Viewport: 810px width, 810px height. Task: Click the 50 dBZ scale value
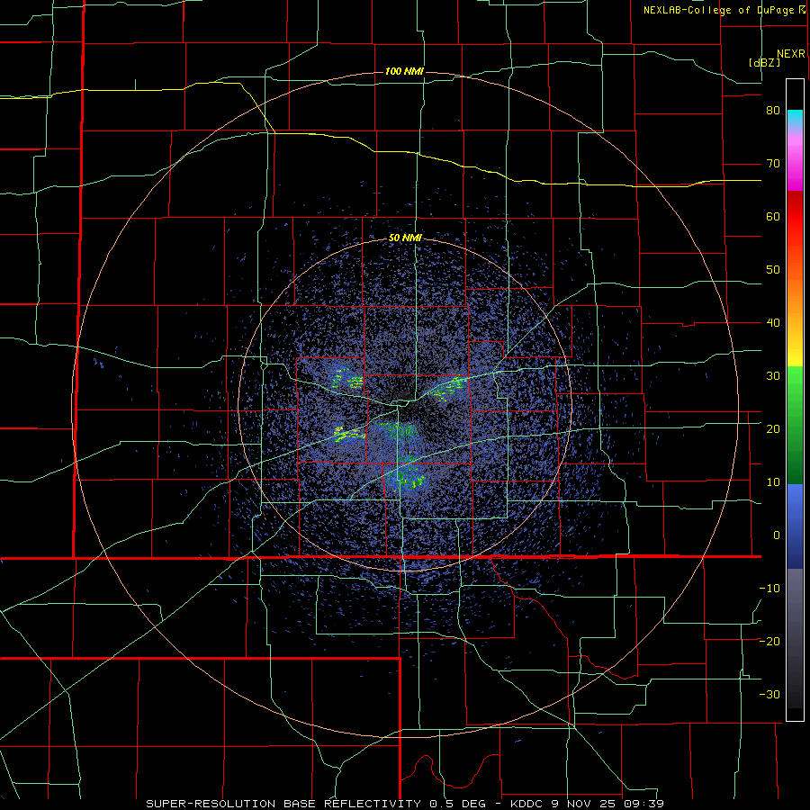(x=773, y=270)
